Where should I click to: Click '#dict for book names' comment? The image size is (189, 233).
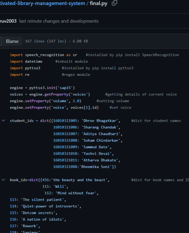(x=160, y=180)
